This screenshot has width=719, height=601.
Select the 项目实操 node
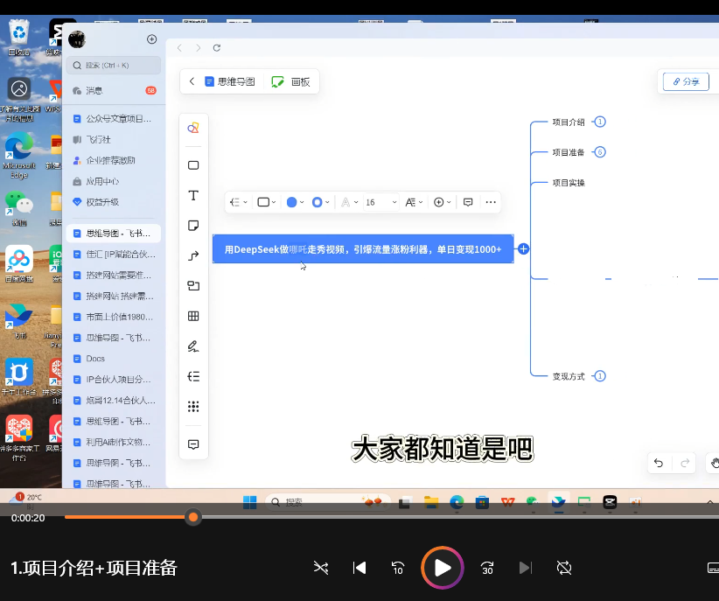569,183
